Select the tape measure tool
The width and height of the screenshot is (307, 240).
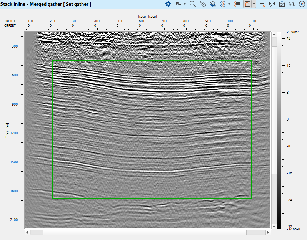click(292, 4)
